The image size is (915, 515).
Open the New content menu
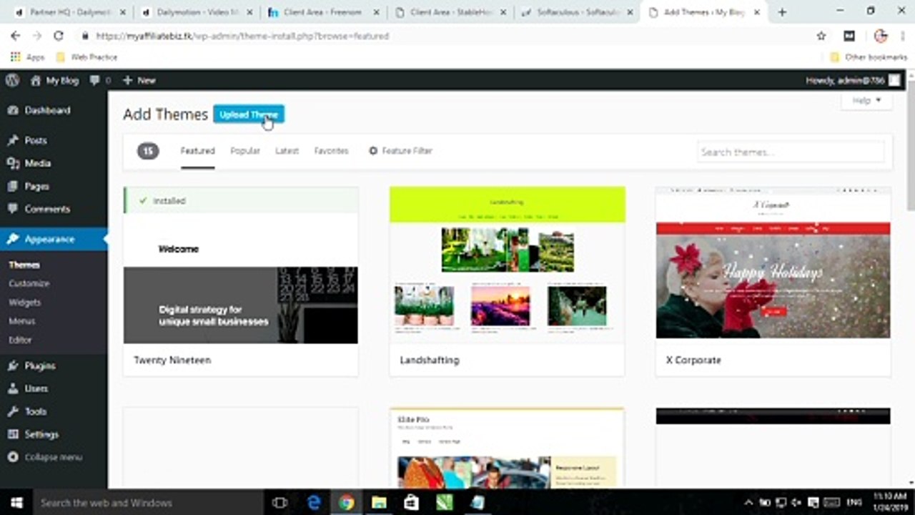139,80
